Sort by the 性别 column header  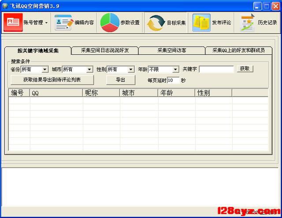click(214, 93)
